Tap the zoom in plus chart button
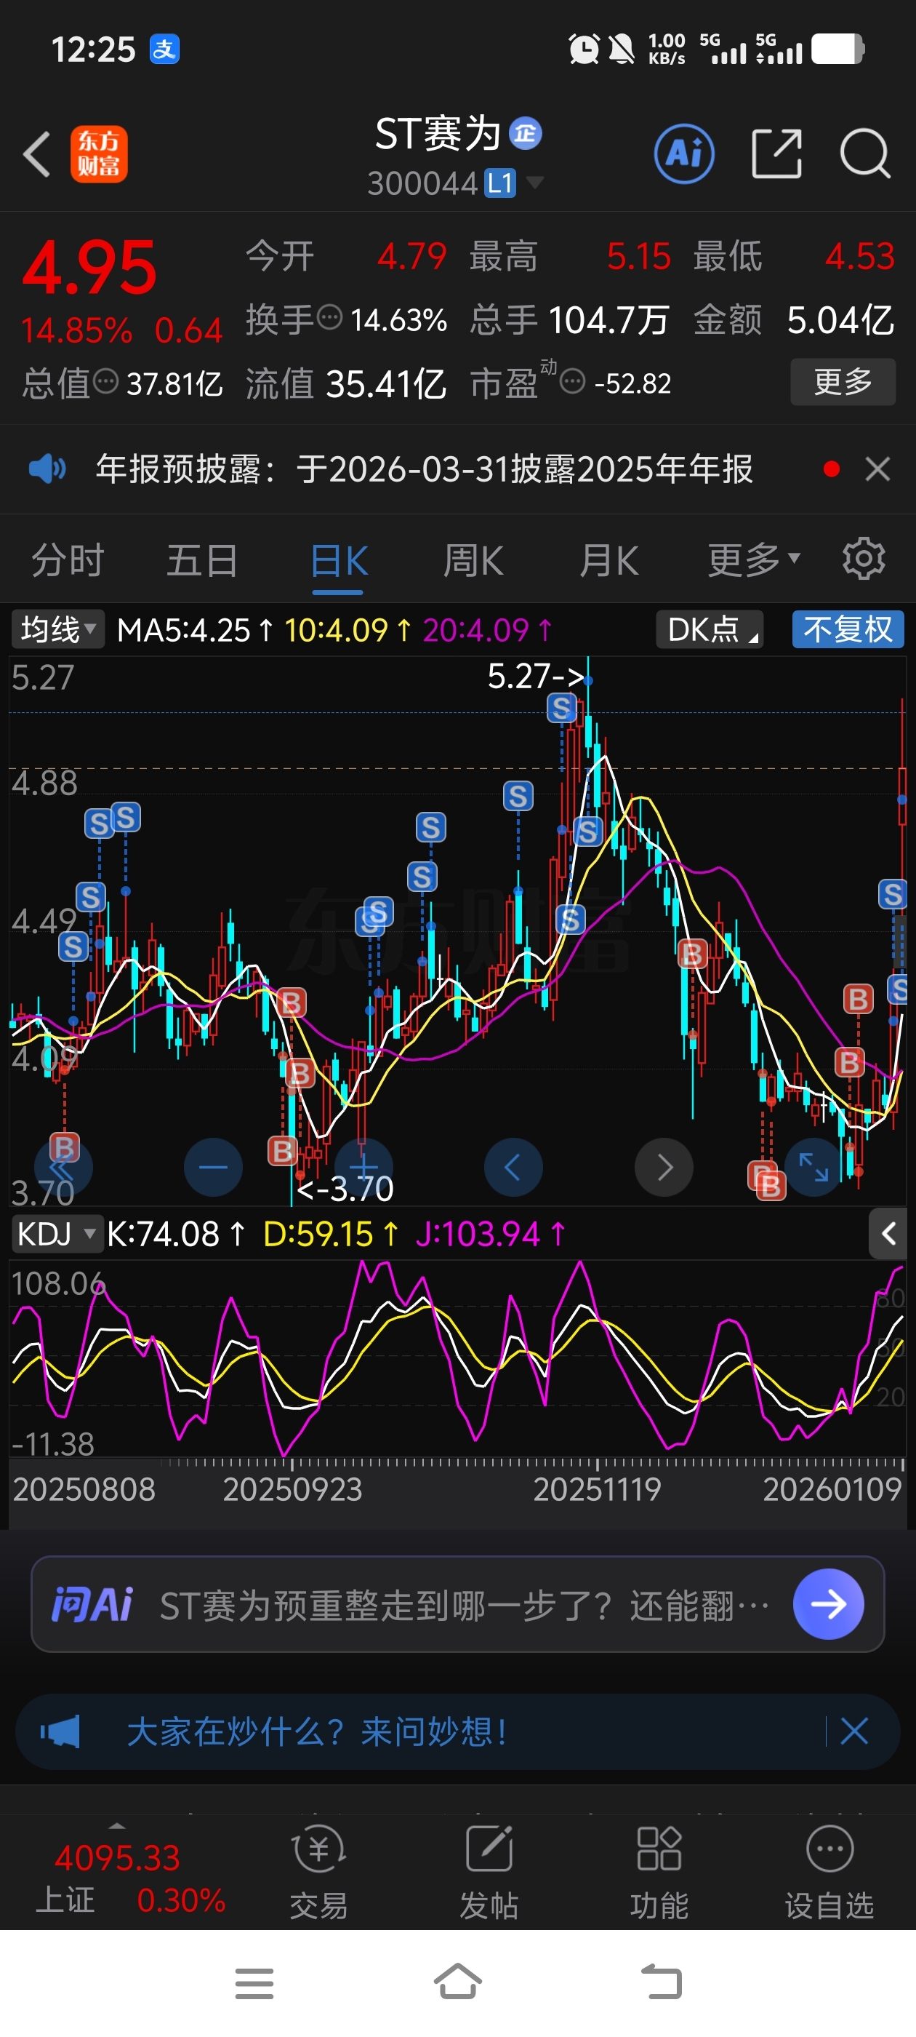 click(363, 1167)
